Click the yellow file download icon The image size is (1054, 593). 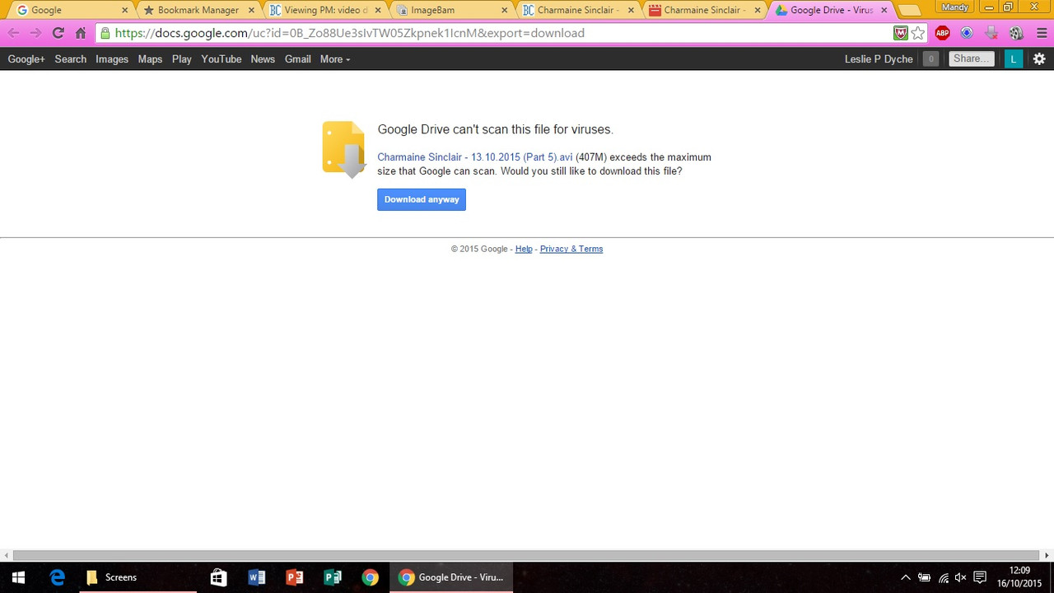coord(343,149)
